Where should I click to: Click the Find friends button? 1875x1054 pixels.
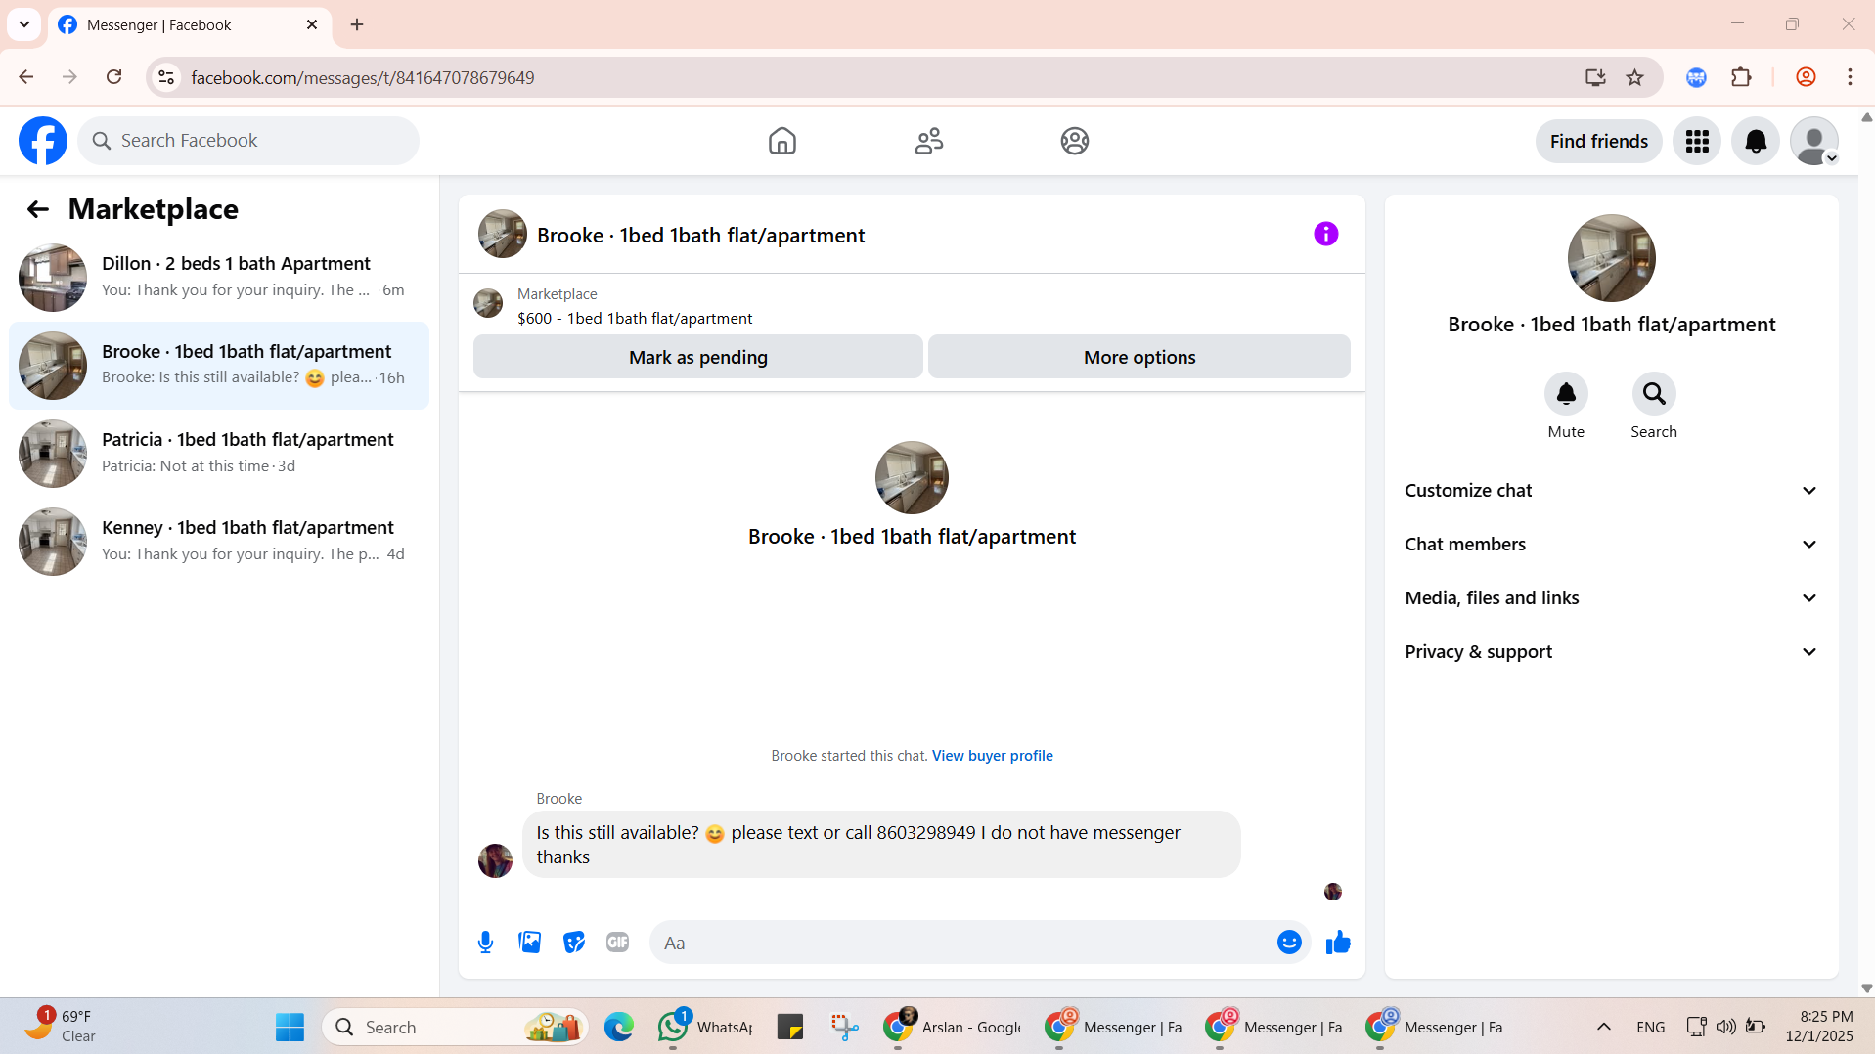1599,142
